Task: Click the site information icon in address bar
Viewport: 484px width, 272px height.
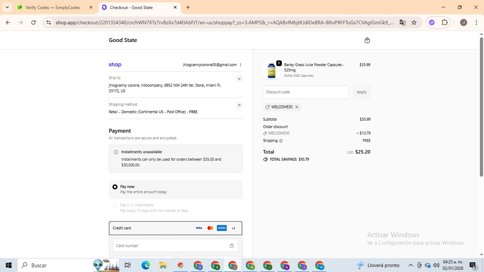Action: point(49,23)
